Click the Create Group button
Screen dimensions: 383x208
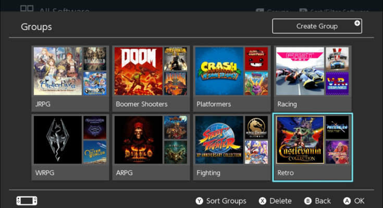[317, 26]
